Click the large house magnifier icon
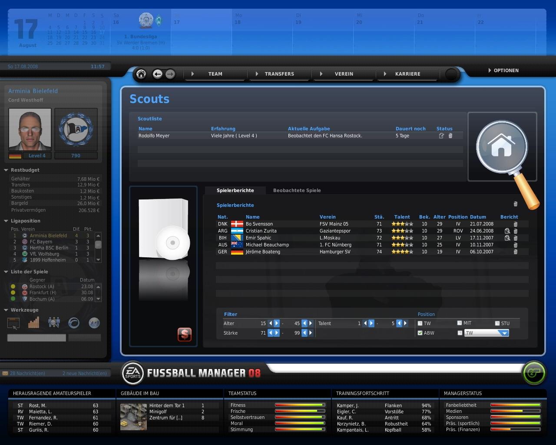The image size is (556, 445). point(502,147)
